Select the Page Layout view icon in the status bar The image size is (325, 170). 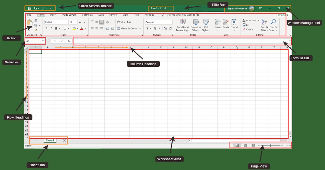click(x=245, y=145)
